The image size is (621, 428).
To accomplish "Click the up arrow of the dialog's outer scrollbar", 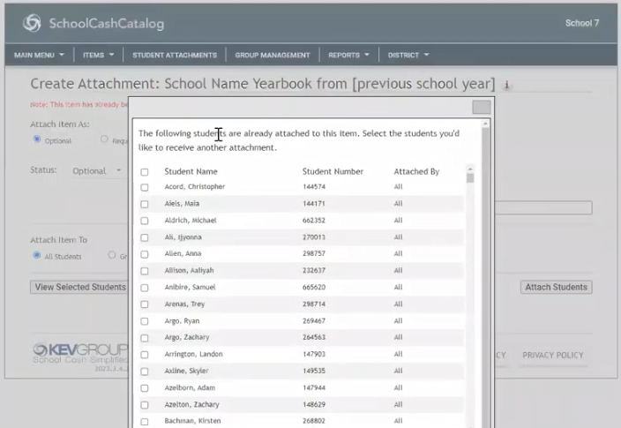I will pyautogui.click(x=485, y=124).
